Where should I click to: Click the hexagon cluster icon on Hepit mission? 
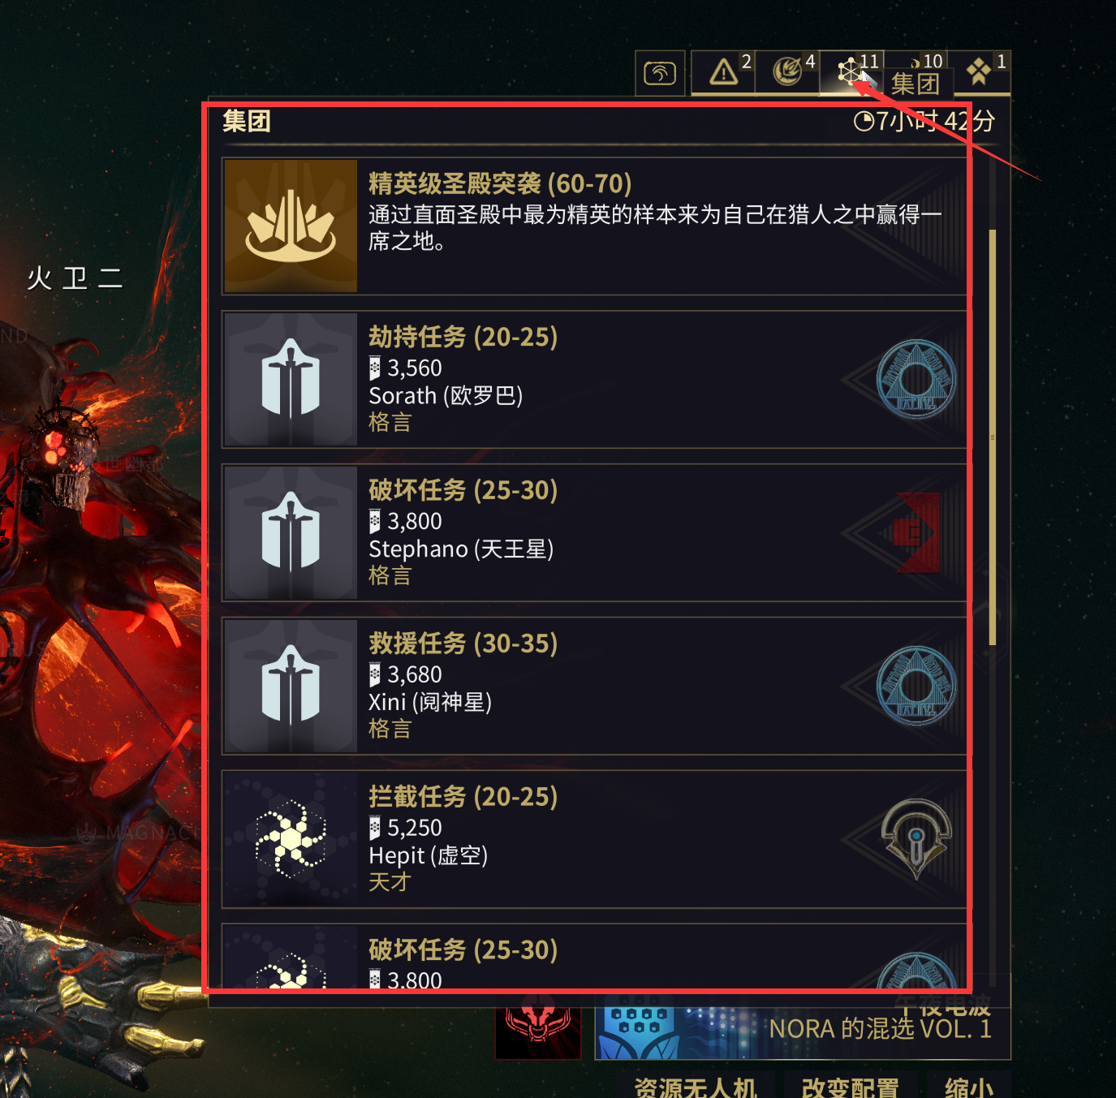tap(291, 839)
